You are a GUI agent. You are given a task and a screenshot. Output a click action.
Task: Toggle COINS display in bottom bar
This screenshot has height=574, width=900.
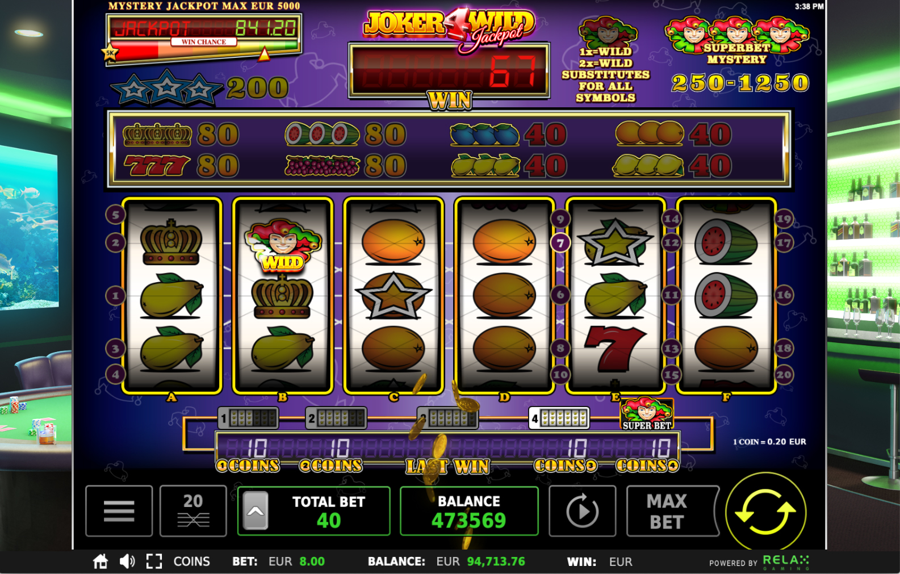coord(191,562)
